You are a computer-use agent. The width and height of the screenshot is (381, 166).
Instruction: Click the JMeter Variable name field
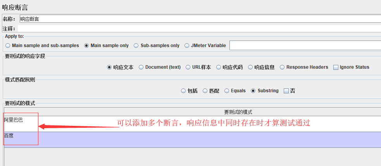click(305, 46)
